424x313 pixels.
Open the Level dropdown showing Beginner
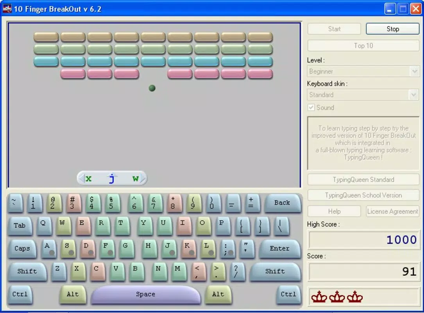pyautogui.click(x=363, y=72)
